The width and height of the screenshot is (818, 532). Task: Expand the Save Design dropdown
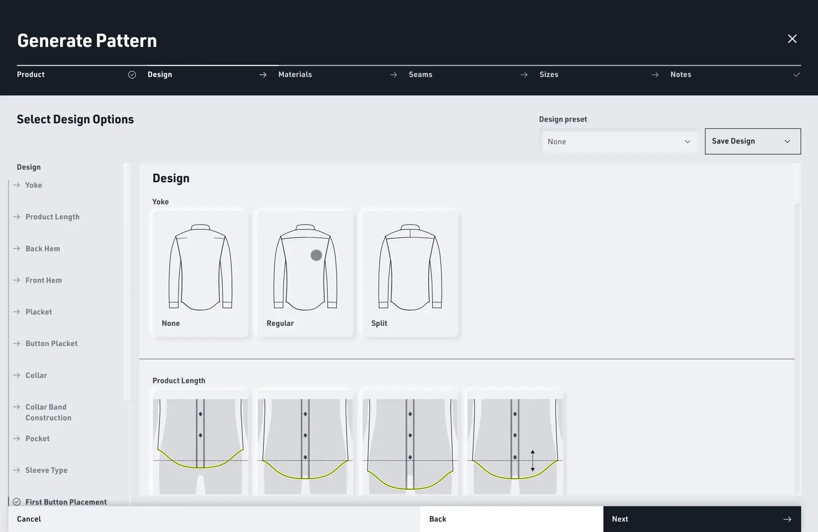[x=752, y=141]
